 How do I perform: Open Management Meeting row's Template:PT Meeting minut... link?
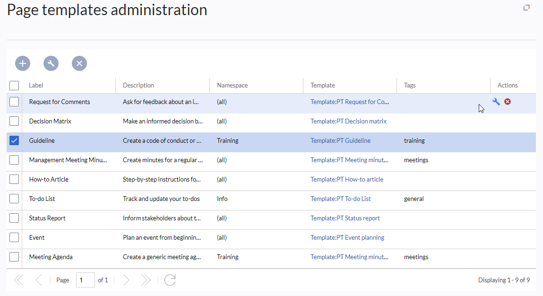(x=349, y=160)
